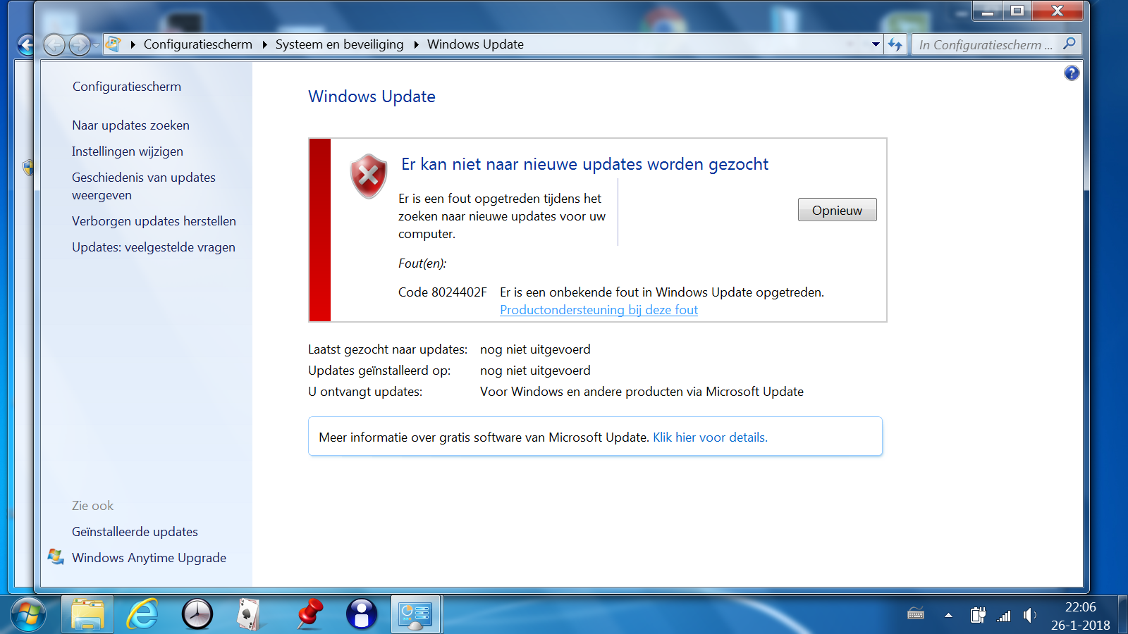Viewport: 1128px width, 634px height.
Task: Click the Control Panel icon in address bar
Action: (113, 44)
